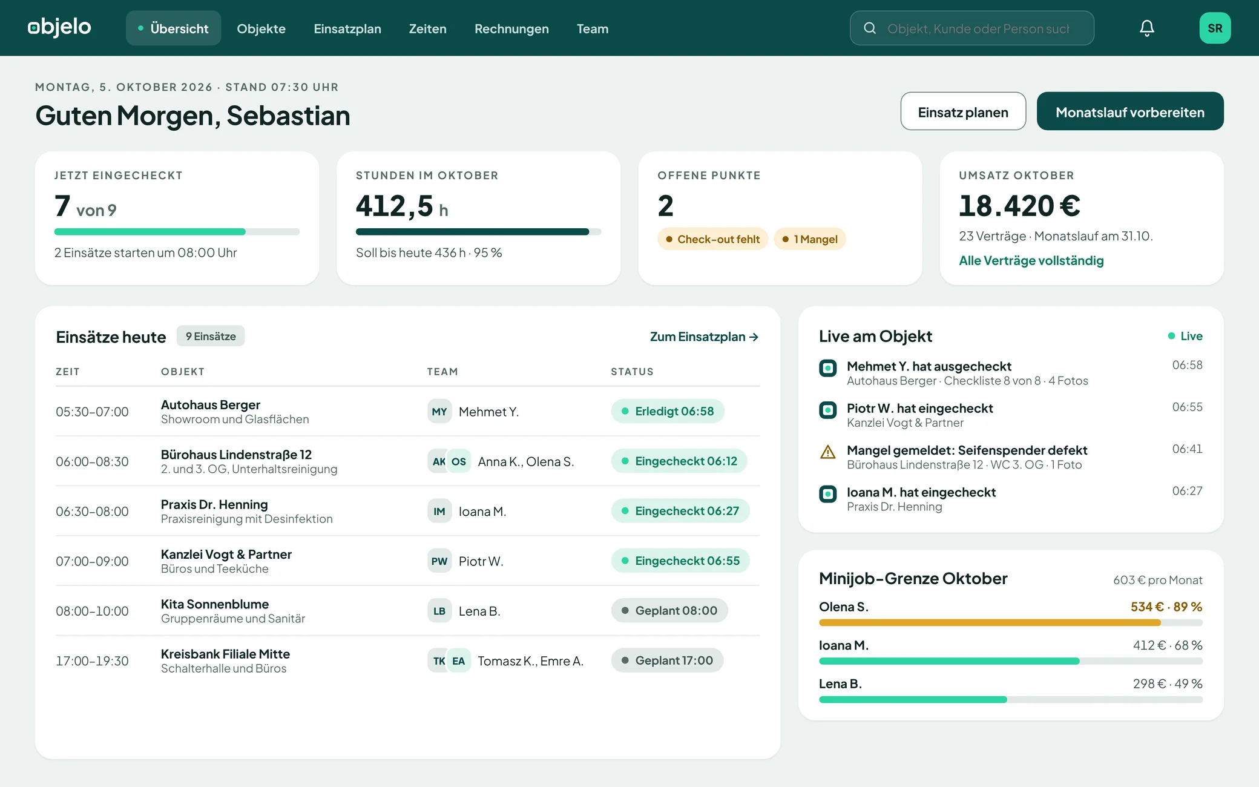Click the MY avatar for Mehmet Y.

[439, 412]
